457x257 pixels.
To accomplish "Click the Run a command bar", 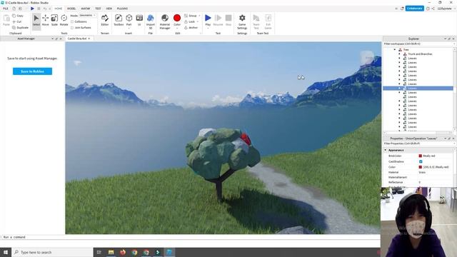I will (190, 237).
